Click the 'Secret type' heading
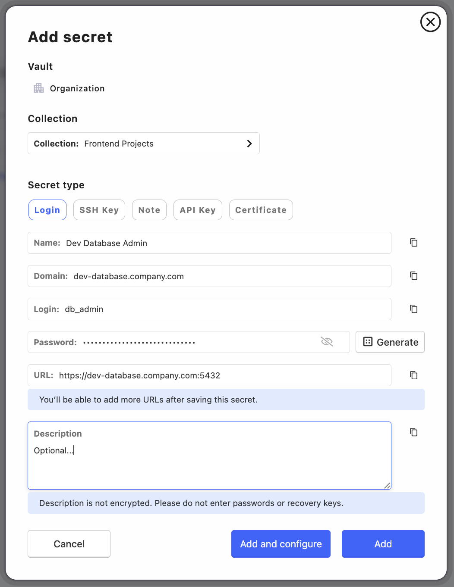Image resolution: width=454 pixels, height=587 pixels. (56, 185)
